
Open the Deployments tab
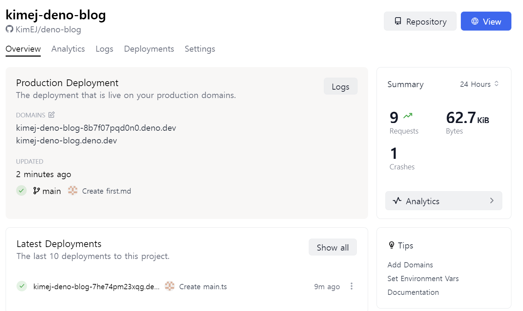point(149,49)
